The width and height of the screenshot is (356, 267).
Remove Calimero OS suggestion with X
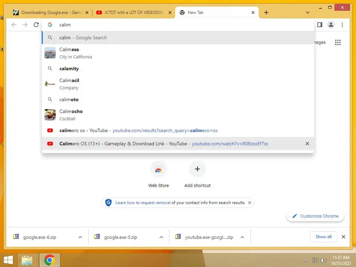307,144
